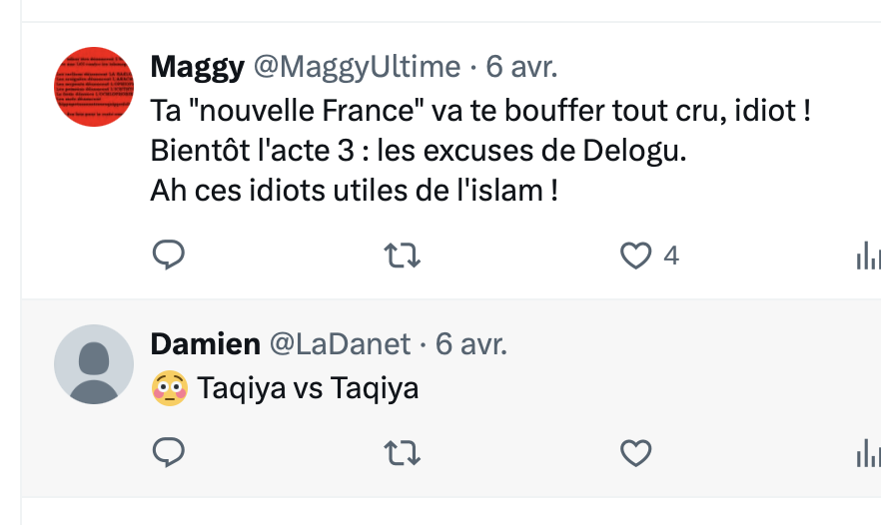The image size is (881, 525).
Task: Go to Maggy's profile via display name
Action: 197,67
